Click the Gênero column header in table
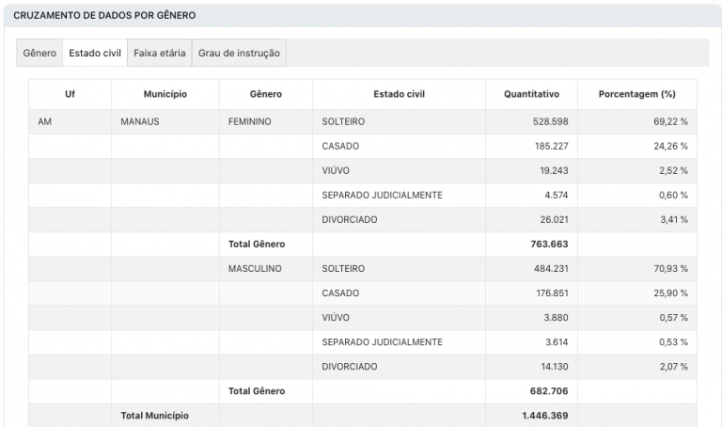 pyautogui.click(x=266, y=94)
